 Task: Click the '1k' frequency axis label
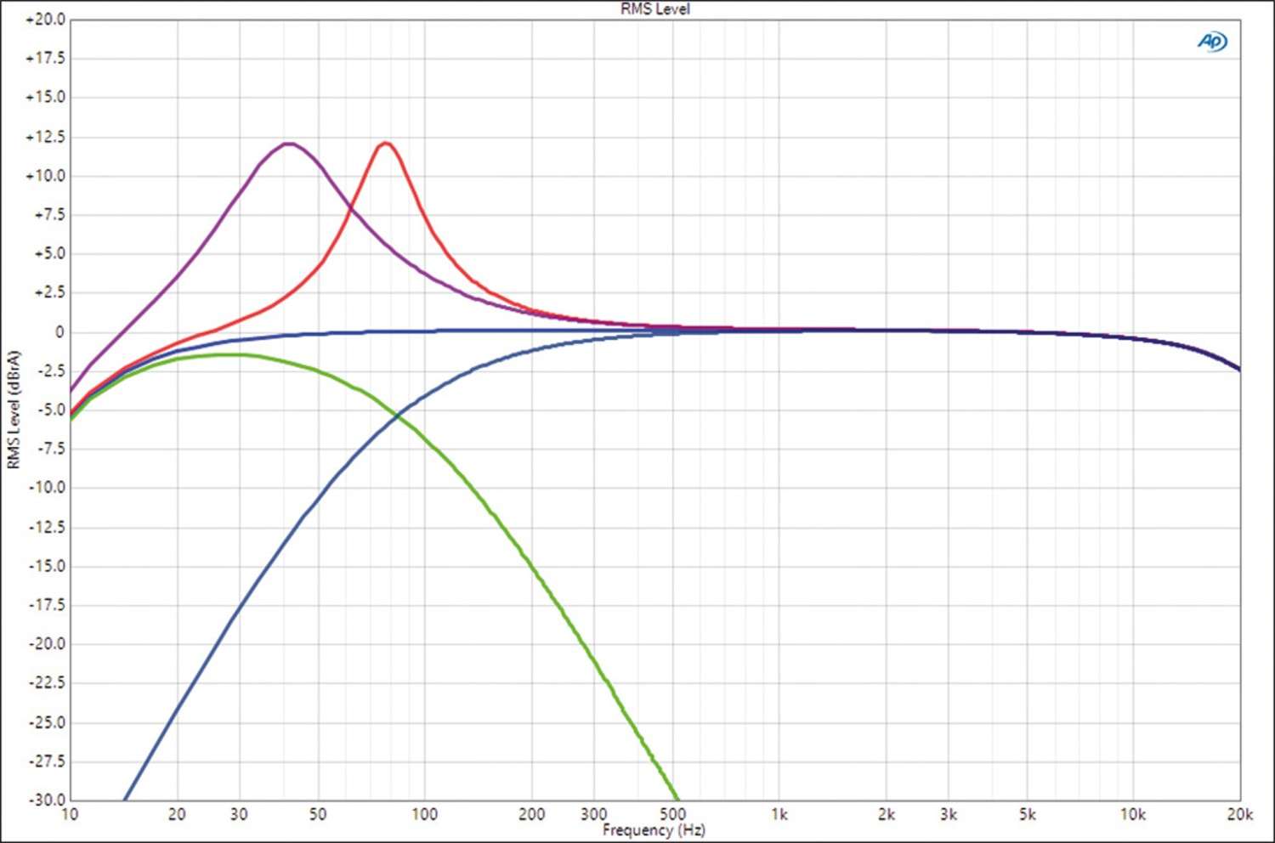(779, 814)
